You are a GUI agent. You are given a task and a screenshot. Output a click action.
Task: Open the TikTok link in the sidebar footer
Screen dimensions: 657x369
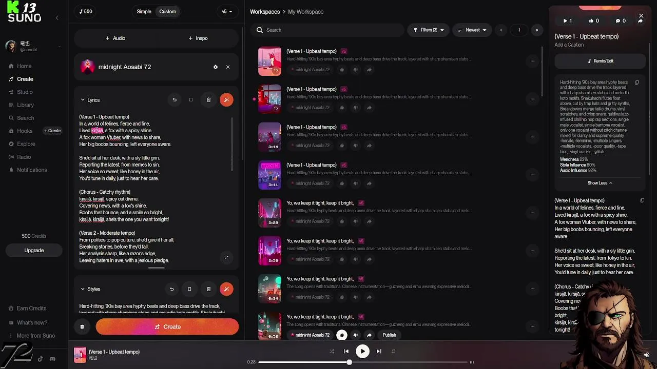pos(40,359)
